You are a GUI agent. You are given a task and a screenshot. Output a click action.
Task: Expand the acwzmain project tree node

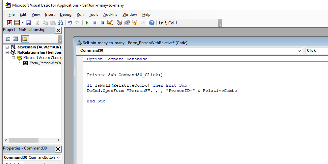7,47
